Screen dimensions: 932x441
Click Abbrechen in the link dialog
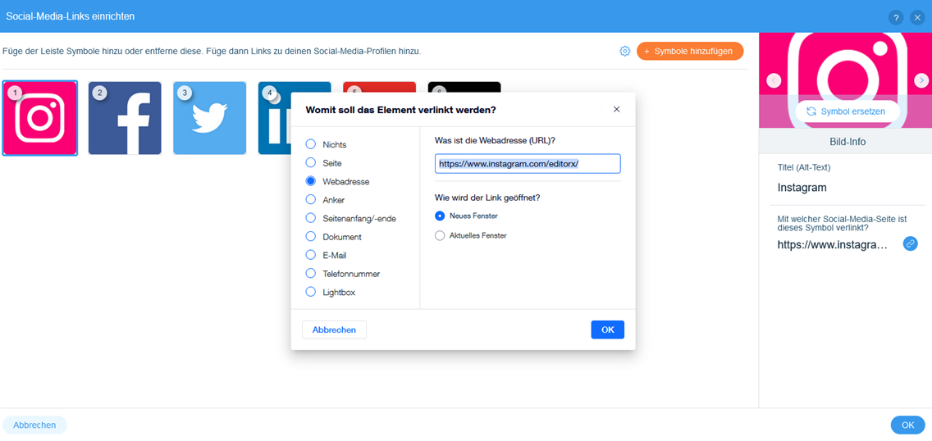(x=334, y=330)
